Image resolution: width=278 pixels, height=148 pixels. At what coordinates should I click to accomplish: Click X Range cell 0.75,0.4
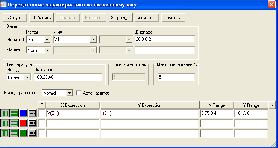(x=216, y=114)
